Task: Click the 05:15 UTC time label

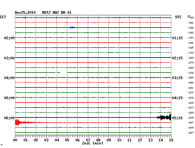Action: tap(177, 118)
